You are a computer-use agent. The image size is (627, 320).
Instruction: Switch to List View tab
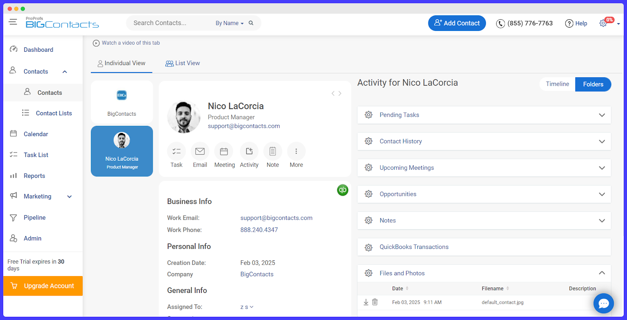(x=183, y=64)
